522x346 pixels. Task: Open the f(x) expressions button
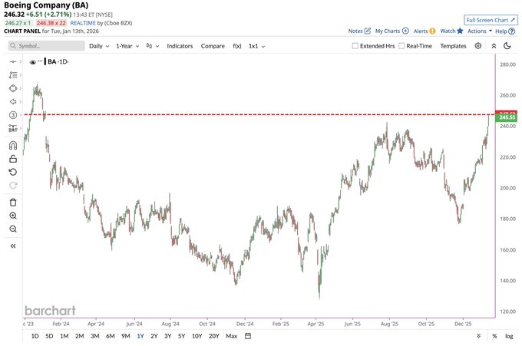(237, 46)
